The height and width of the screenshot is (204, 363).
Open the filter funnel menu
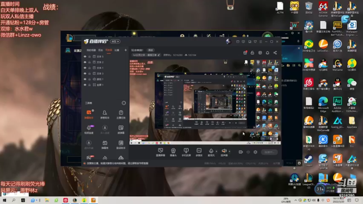pos(255,42)
